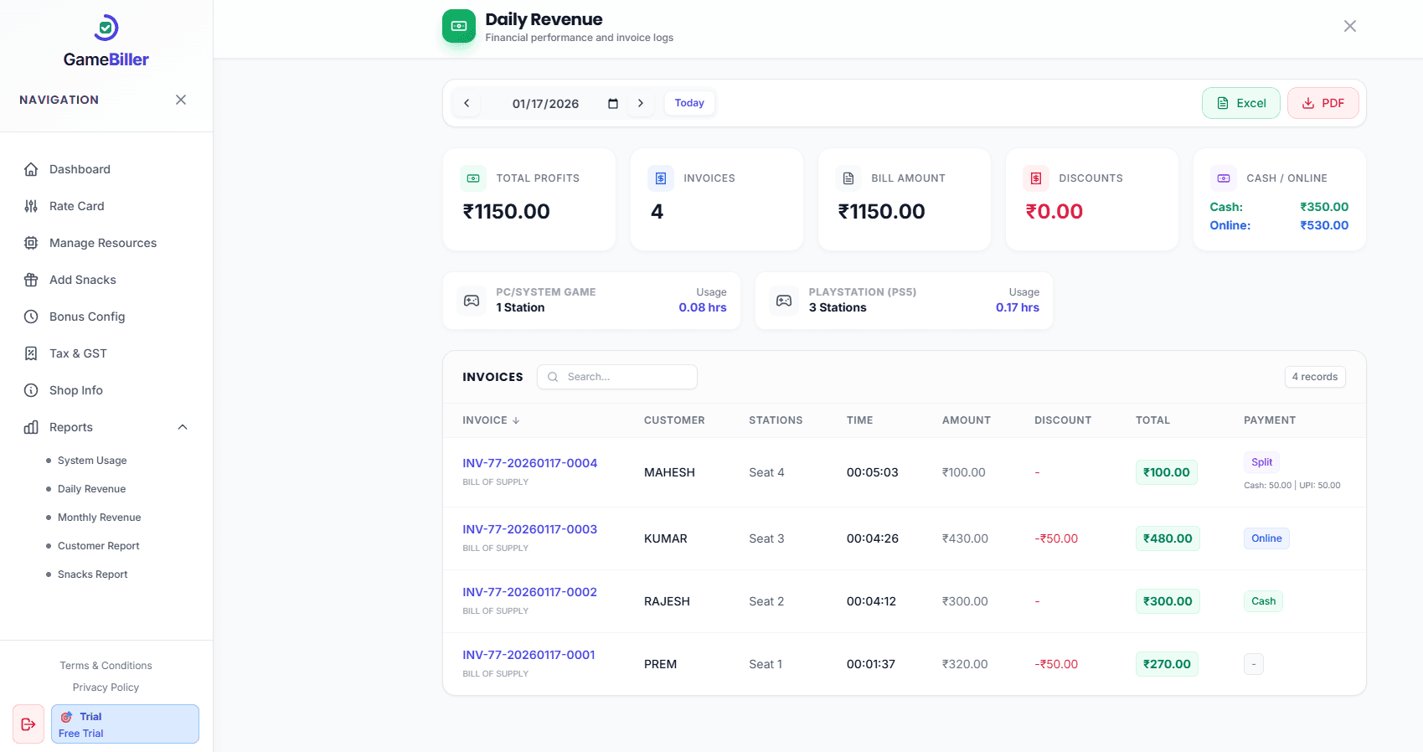Click the Dashboard home icon

pos(31,169)
